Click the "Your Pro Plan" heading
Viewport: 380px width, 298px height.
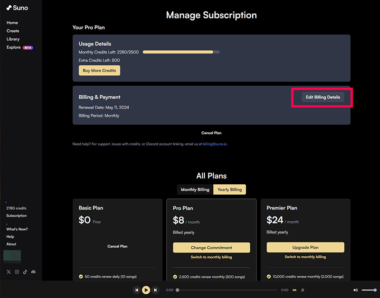pos(89,27)
